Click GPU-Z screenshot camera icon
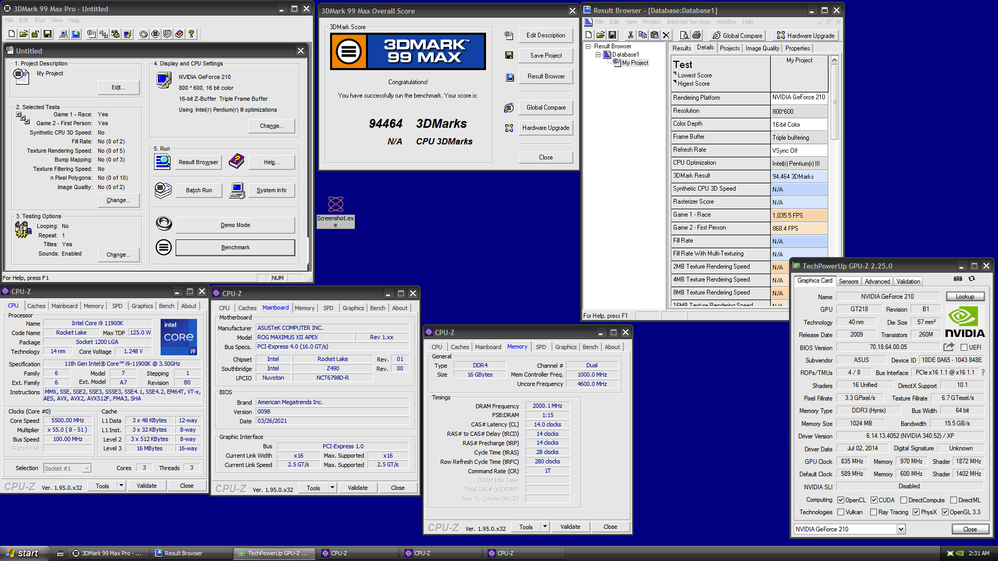The height and width of the screenshot is (561, 998). coord(958,279)
